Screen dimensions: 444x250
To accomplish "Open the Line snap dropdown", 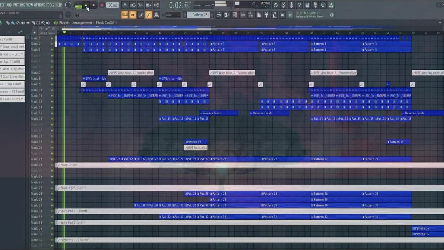I will 173,15.
